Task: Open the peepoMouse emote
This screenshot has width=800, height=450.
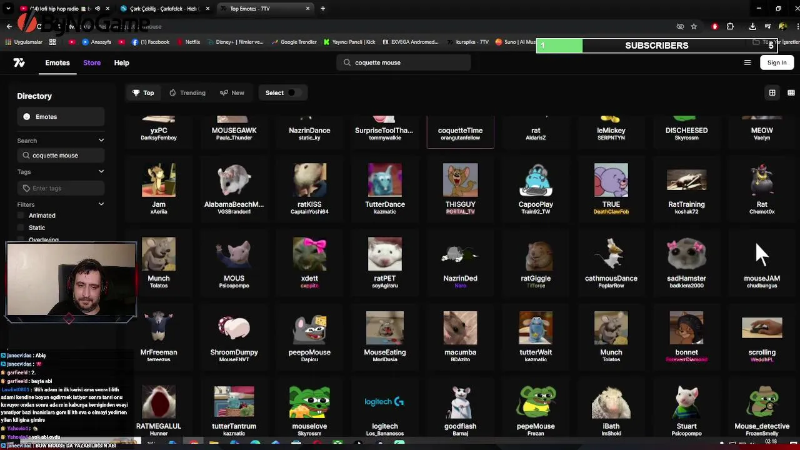Action: tap(309, 336)
